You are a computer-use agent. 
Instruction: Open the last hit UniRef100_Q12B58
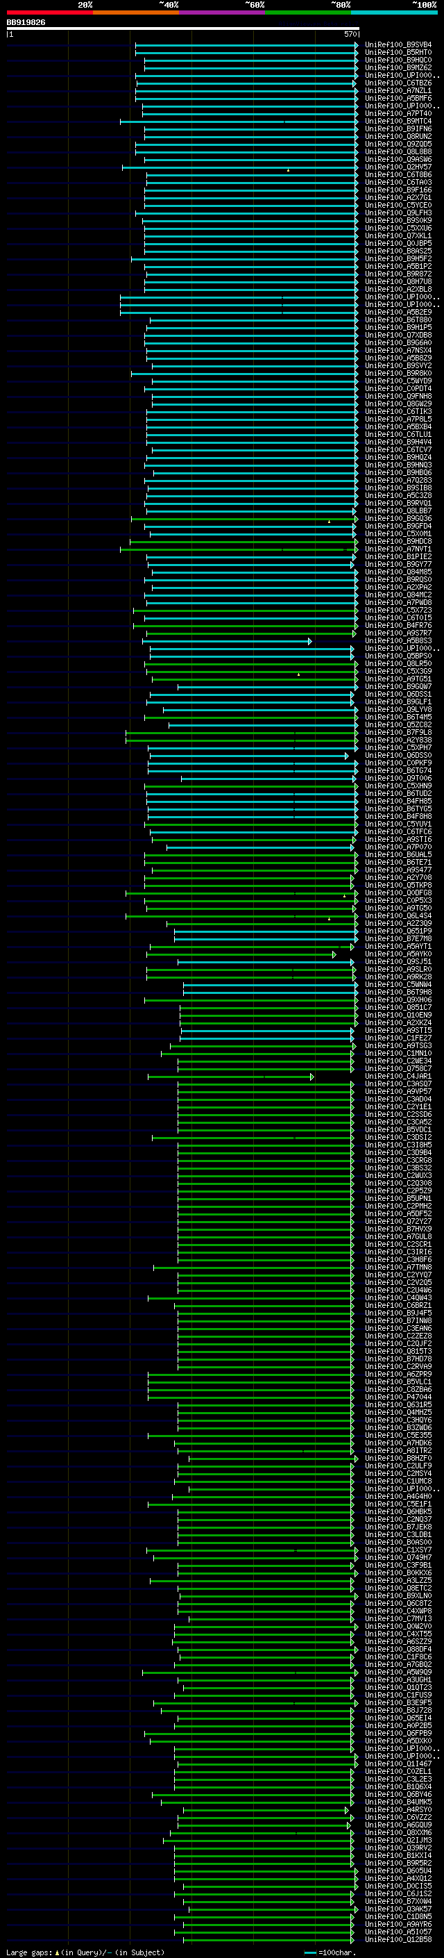[x=398, y=1939]
